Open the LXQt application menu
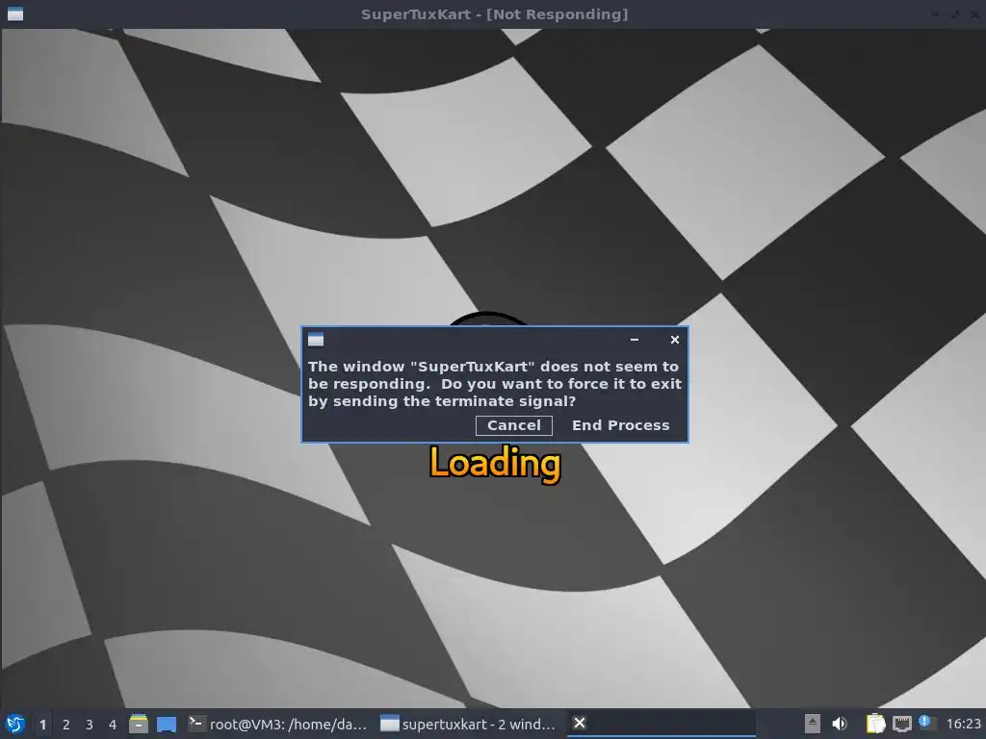Image resolution: width=986 pixels, height=739 pixels. [15, 724]
